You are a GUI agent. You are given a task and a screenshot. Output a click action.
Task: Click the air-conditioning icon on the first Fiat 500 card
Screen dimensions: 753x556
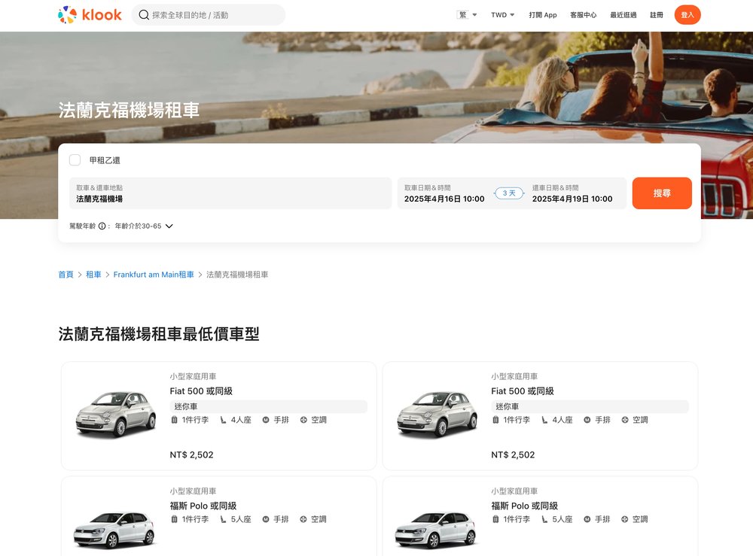304,419
